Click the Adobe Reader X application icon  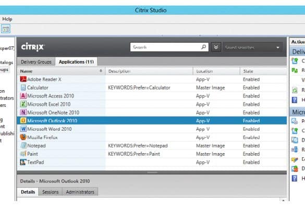coord(23,79)
